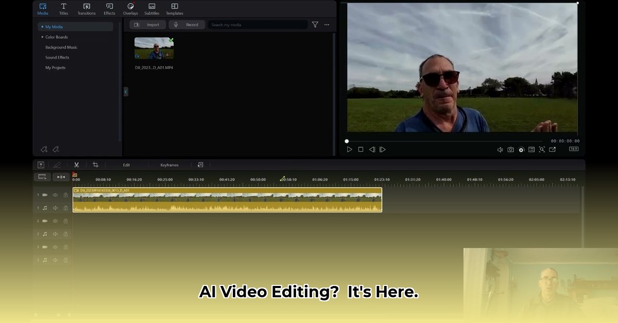Click the Keyframes button above the timeline
Image resolution: width=618 pixels, height=323 pixels.
tap(169, 165)
